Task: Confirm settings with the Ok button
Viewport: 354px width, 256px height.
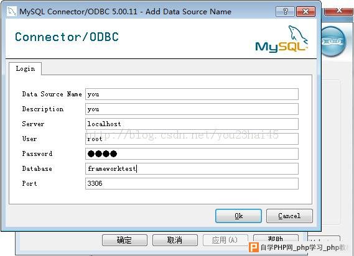Action: click(238, 216)
